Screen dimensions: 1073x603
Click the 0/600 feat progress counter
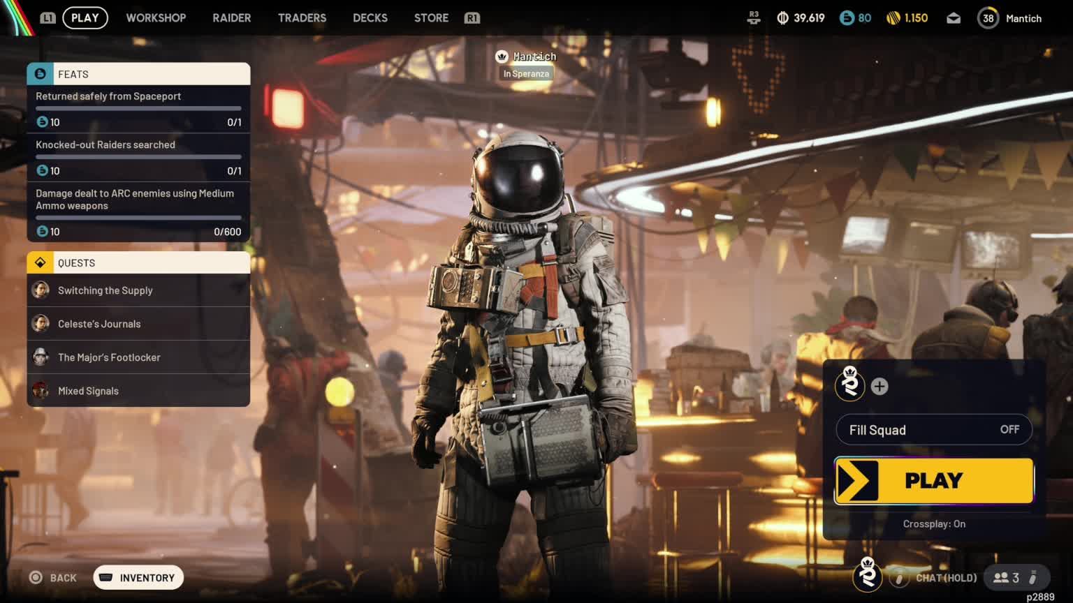[228, 232]
